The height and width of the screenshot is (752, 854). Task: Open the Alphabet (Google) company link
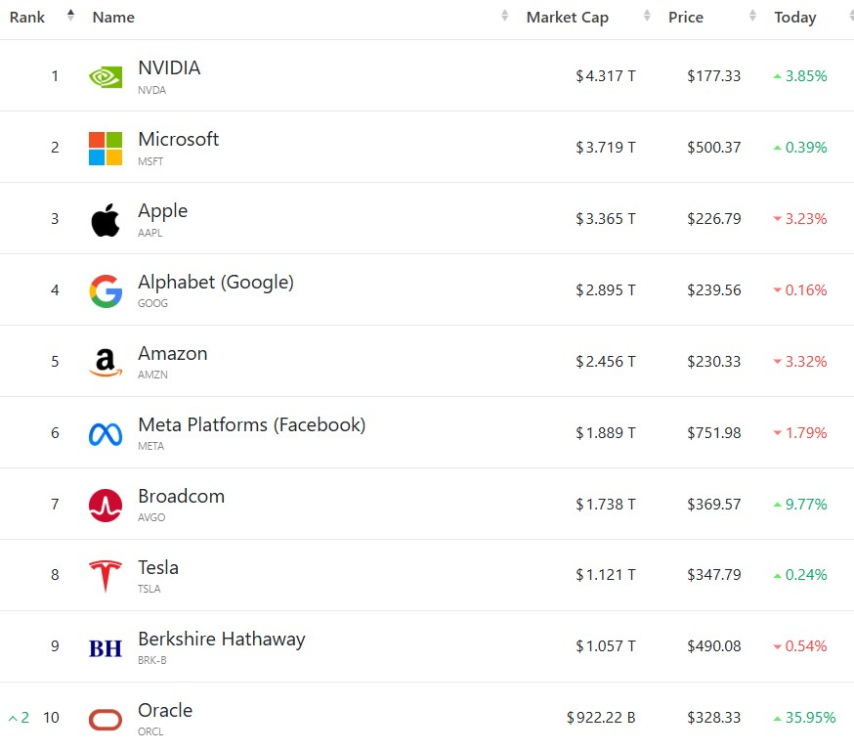(x=216, y=283)
